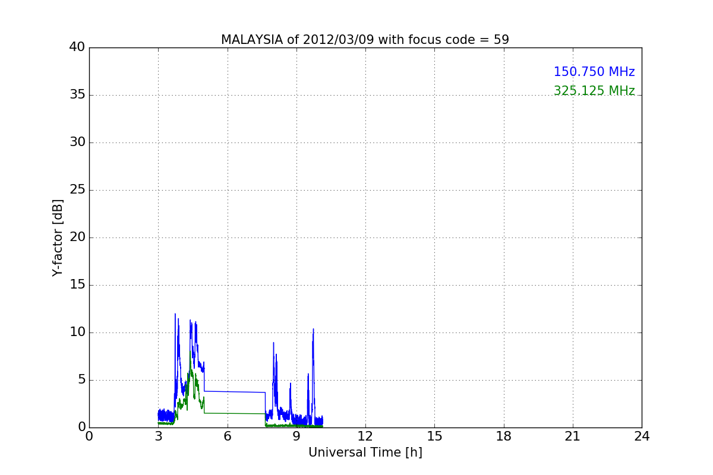Click the x-axis tick label 12

click(365, 436)
